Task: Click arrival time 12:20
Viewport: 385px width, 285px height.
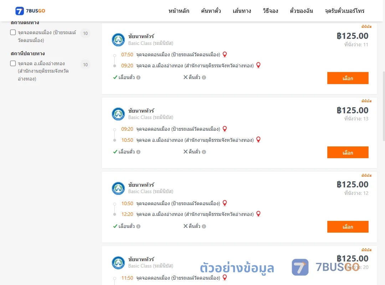Action: [x=127, y=214]
